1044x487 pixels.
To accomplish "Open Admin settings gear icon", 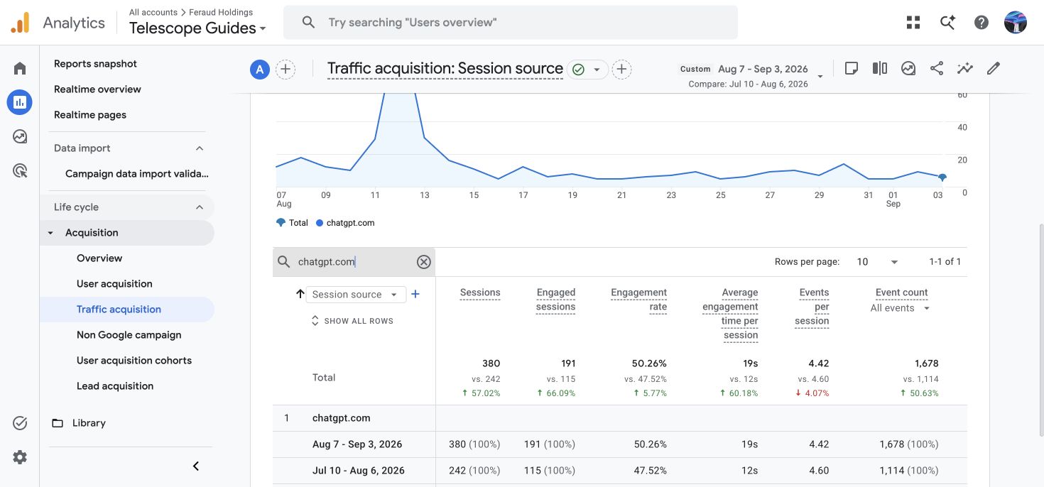I will (x=20, y=457).
